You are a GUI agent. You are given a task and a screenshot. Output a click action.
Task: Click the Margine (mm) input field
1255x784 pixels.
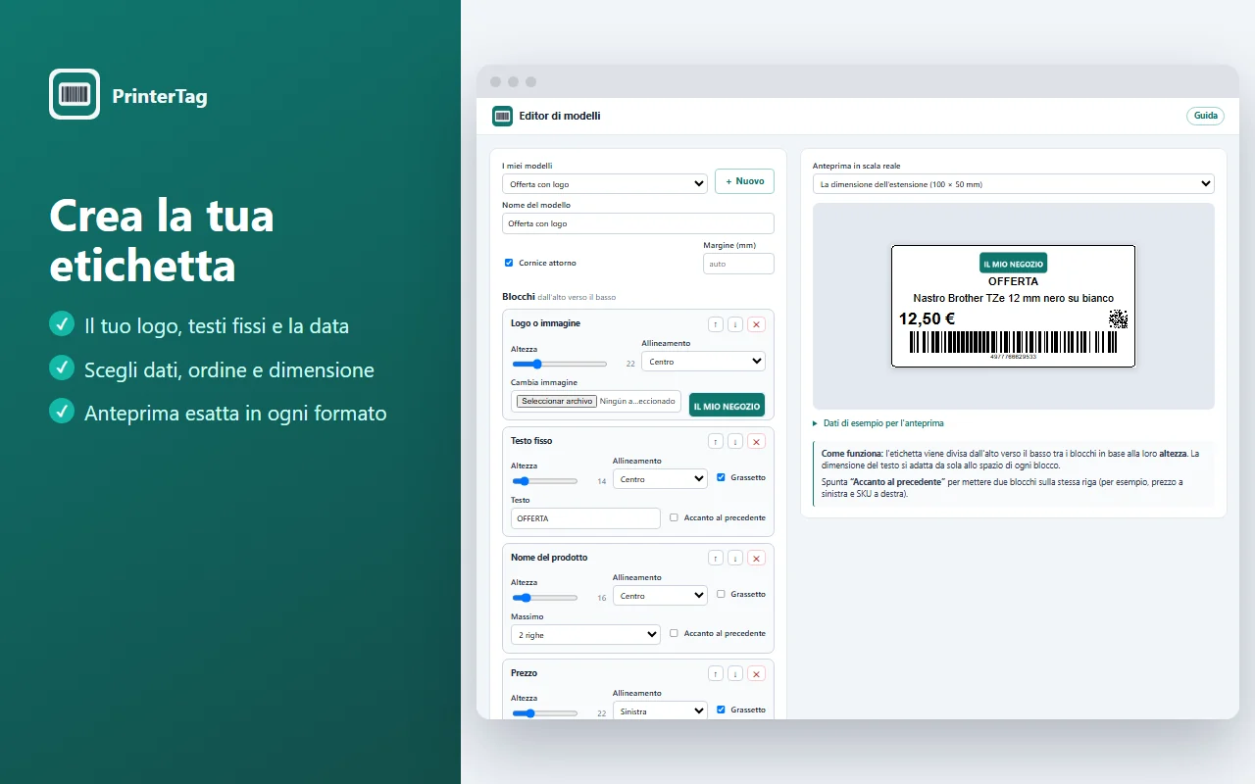pyautogui.click(x=738, y=264)
